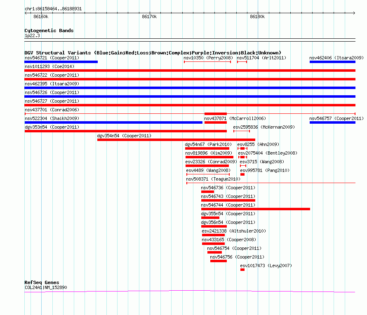Click the small red bar under esv995781
The width and height of the screenshot is (367, 315).
242,174
